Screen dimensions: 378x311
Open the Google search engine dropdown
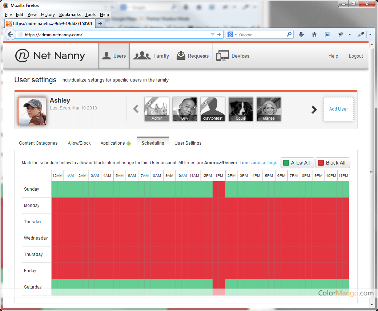(232, 35)
